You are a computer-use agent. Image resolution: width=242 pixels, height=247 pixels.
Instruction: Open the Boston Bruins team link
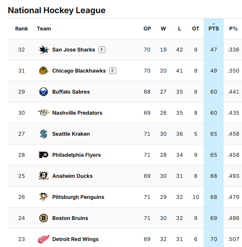[70, 218]
